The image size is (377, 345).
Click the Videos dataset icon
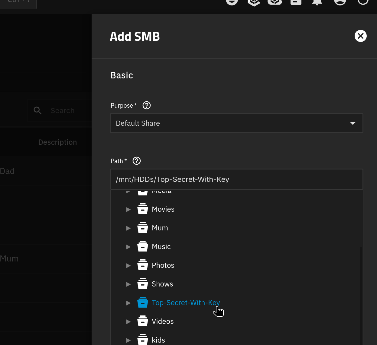click(143, 321)
